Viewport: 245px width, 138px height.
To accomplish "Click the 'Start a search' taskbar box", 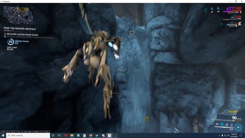I will (28, 135).
